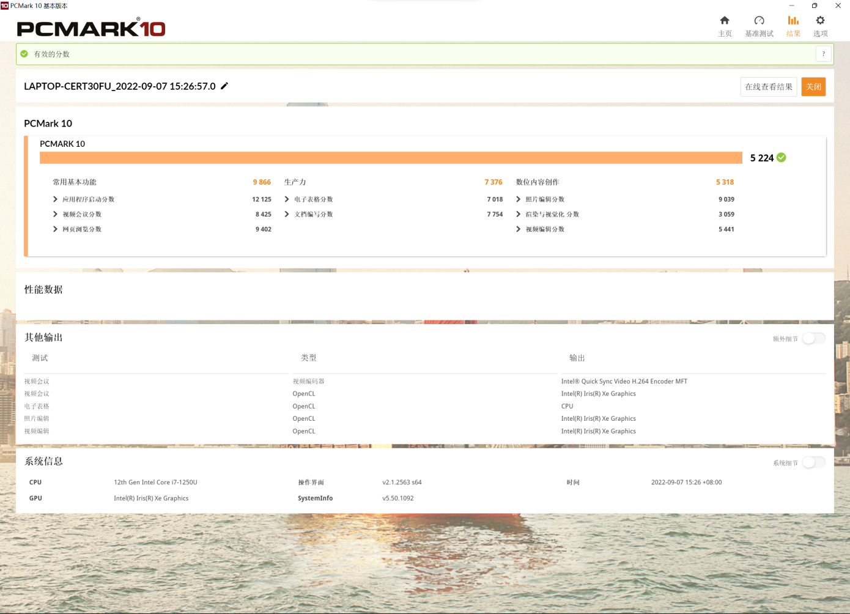Viewport: 850px width, 614px height.
Task: Expand 电子表格分数 row
Action: (x=287, y=199)
